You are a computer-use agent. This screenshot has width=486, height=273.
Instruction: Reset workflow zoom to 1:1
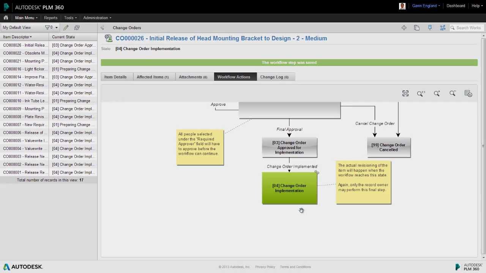[421, 93]
